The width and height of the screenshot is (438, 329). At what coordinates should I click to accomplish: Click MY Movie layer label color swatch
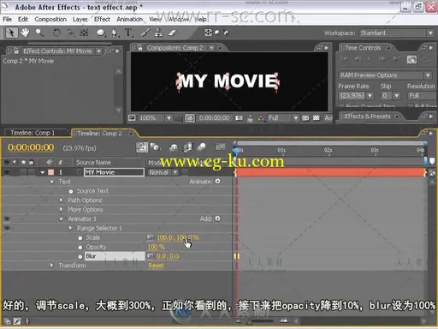point(51,172)
